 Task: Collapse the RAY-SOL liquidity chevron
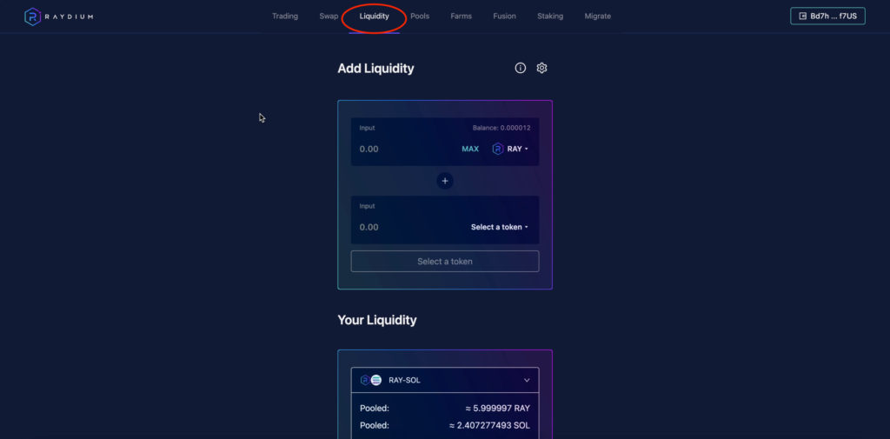tap(527, 380)
